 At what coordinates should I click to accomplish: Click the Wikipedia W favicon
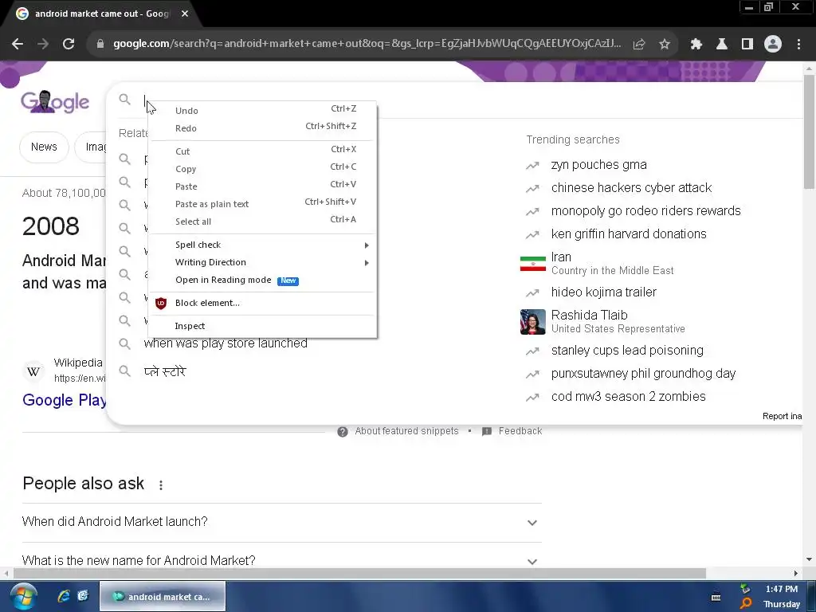[33, 371]
